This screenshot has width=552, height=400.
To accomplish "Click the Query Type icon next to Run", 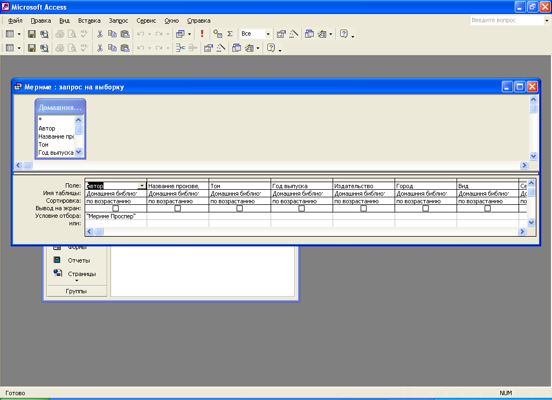I will 180,34.
